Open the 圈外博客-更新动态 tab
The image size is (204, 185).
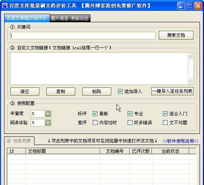tap(70, 18)
